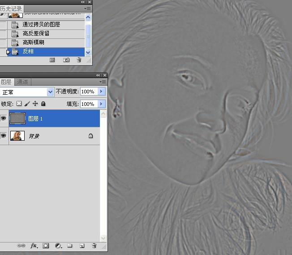The image size is (292, 255).
Task: Click Layers list scroll up arrow
Action: tap(103, 114)
